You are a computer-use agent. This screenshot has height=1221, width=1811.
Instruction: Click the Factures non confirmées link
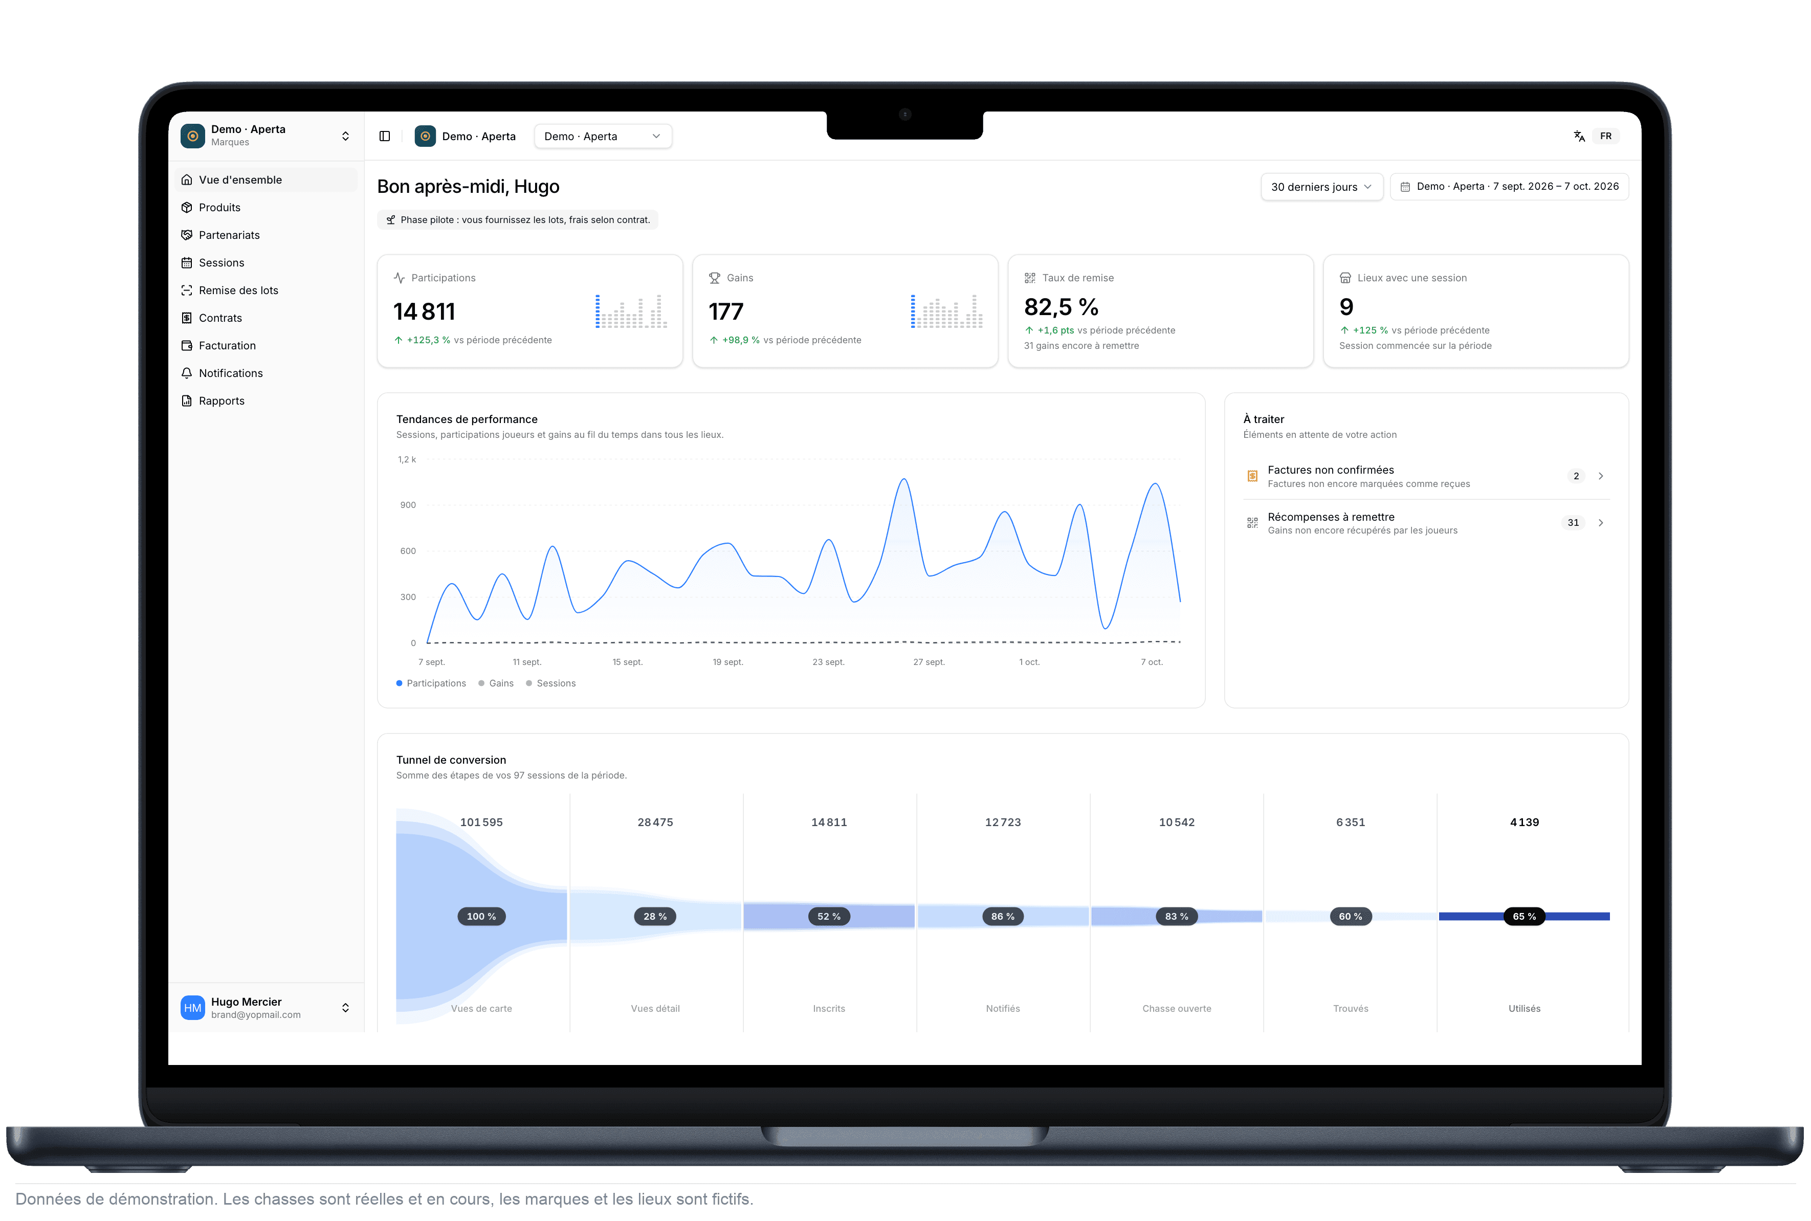point(1426,476)
